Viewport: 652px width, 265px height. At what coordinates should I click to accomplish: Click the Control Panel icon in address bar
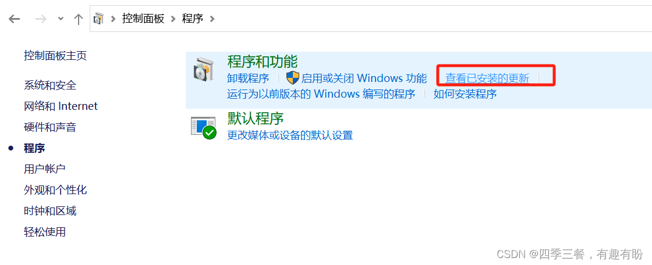pyautogui.click(x=98, y=18)
